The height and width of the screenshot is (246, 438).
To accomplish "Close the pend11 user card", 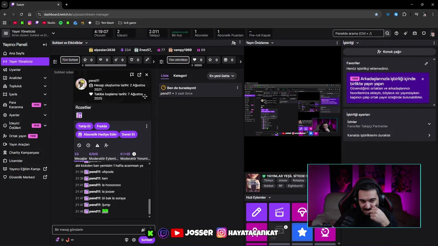I will tap(147, 74).
